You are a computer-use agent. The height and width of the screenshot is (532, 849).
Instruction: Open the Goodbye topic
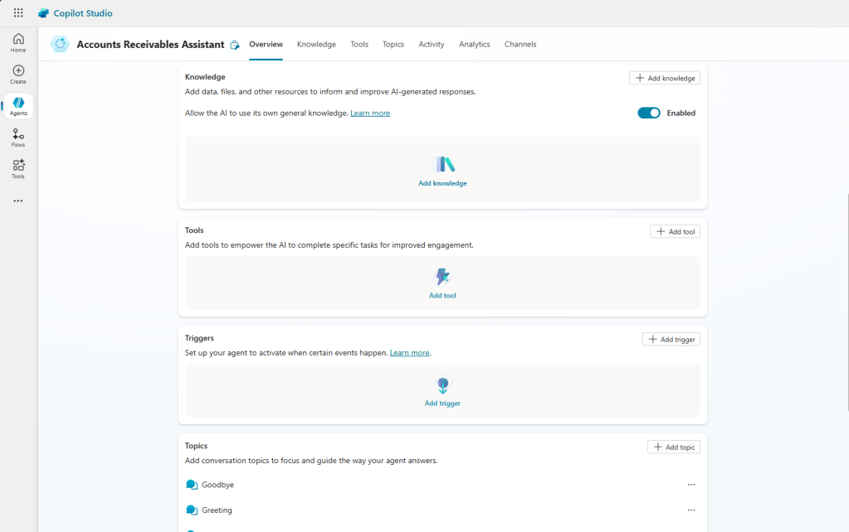(x=217, y=485)
